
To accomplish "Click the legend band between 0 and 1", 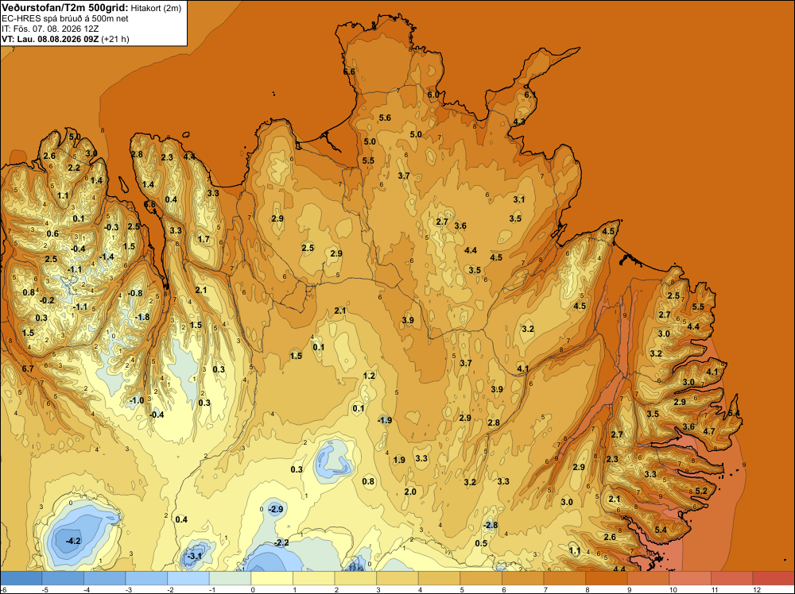I will (x=272, y=578).
